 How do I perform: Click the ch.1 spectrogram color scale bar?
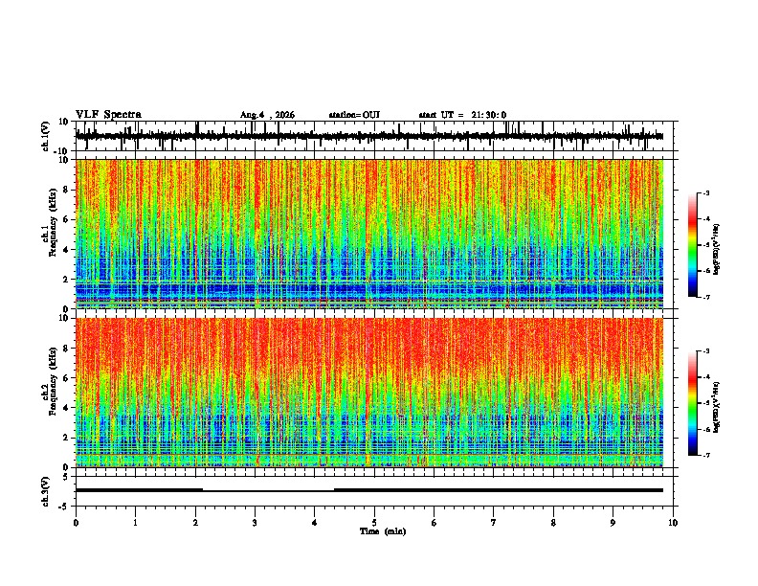tap(692, 245)
